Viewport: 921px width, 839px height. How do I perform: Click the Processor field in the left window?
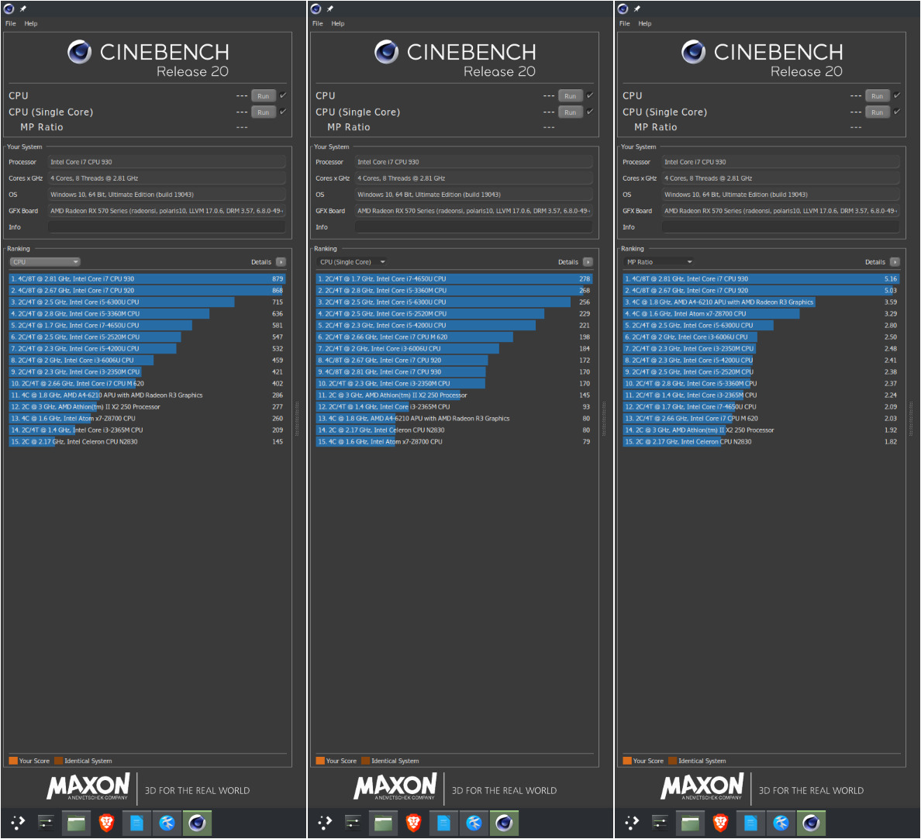(167, 162)
